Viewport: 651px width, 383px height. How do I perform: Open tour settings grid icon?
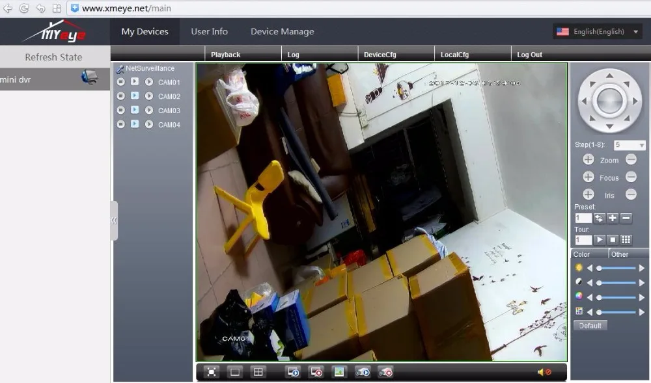pyautogui.click(x=626, y=239)
